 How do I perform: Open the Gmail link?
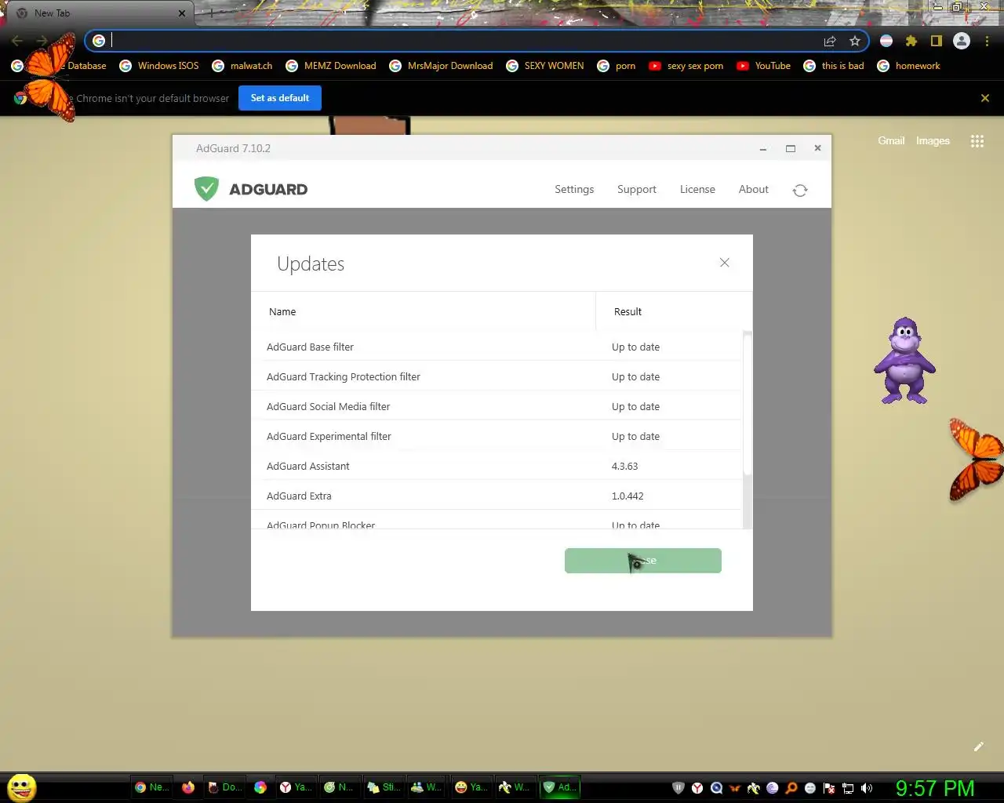tap(891, 141)
